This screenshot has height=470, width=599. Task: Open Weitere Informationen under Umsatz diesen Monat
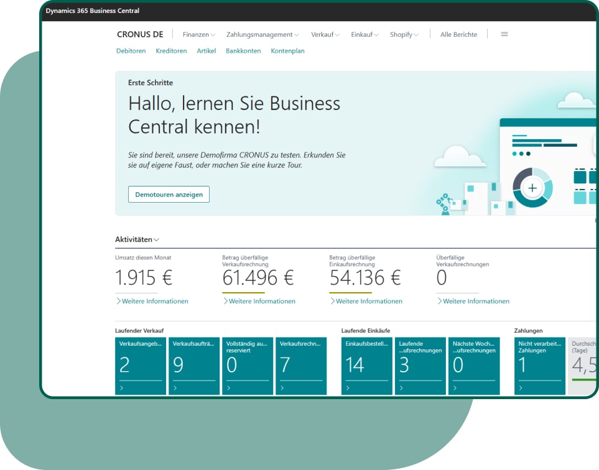tap(153, 301)
